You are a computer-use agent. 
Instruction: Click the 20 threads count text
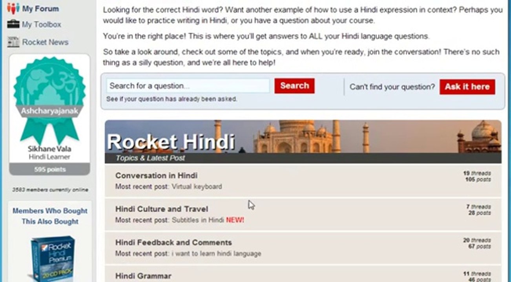click(x=477, y=240)
